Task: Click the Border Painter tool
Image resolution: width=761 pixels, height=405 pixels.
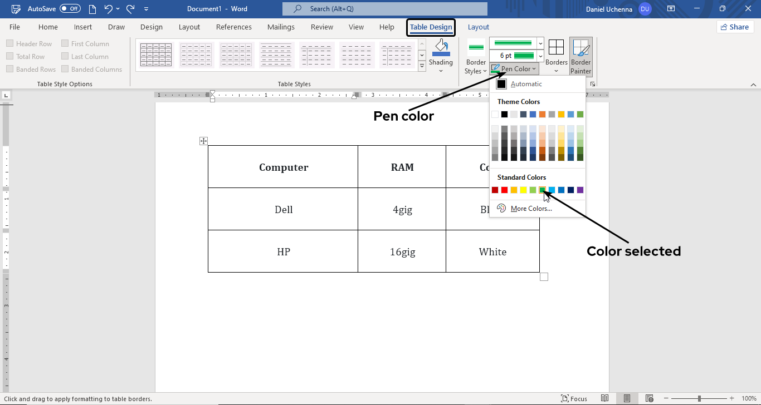Action: tap(581, 56)
